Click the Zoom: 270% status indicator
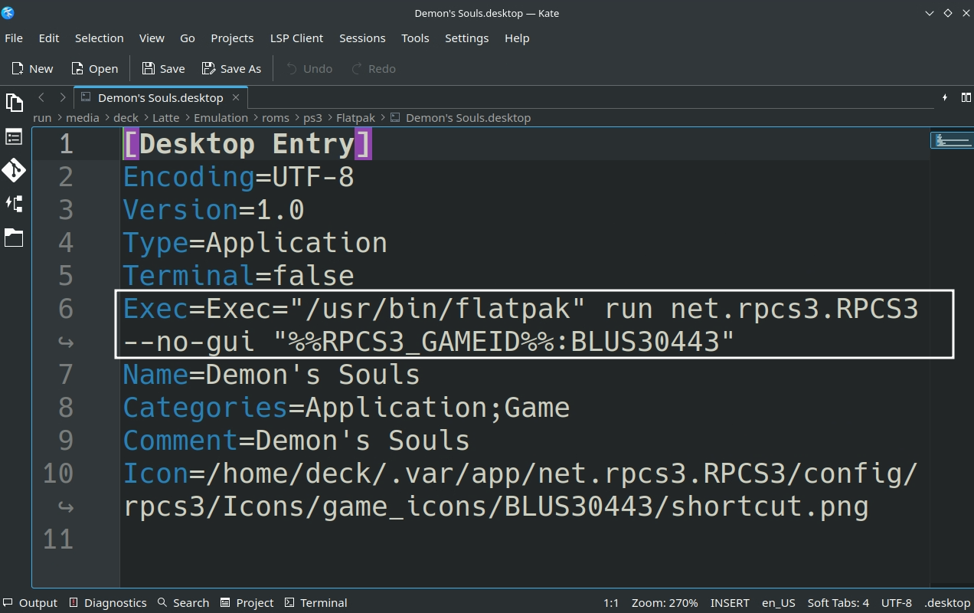Image resolution: width=974 pixels, height=613 pixels. (664, 602)
